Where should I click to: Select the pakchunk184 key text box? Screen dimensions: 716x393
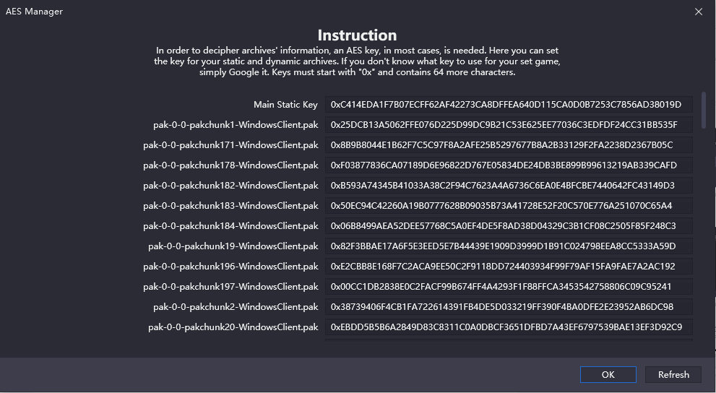coord(509,226)
